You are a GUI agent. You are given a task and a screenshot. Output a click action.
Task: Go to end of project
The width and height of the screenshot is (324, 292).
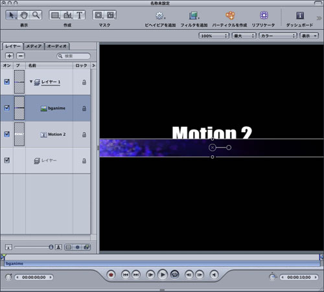pos(136,275)
